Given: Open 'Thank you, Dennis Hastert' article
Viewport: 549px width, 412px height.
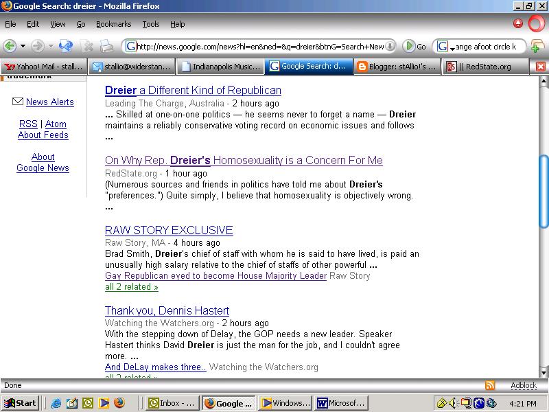Looking at the screenshot, I should [x=167, y=311].
